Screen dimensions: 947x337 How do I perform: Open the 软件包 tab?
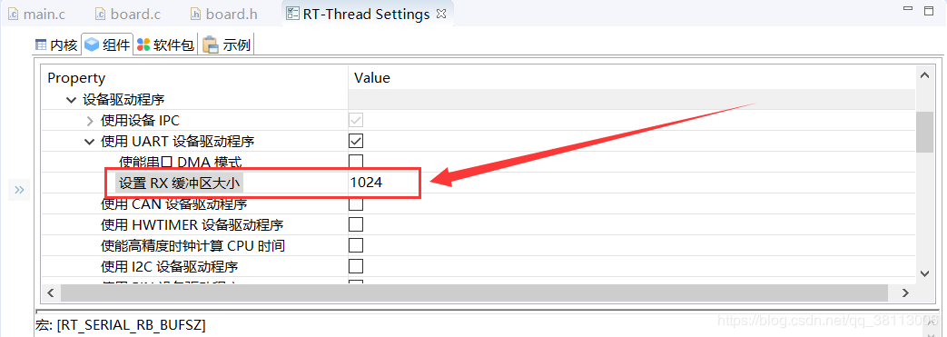pos(165,45)
